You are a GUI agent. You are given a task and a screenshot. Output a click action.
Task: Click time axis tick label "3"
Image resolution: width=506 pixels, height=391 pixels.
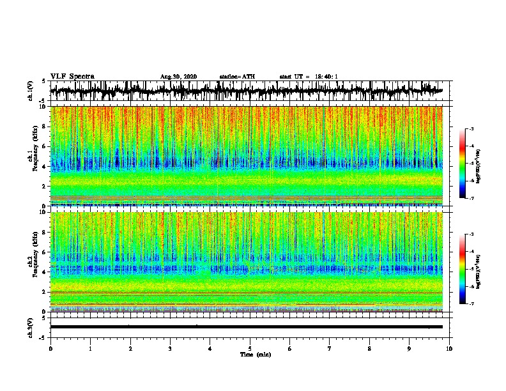[x=170, y=349]
